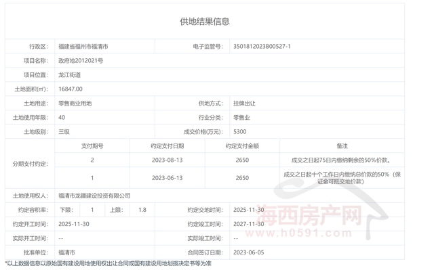Click the 约定容积率 label

[33, 210]
